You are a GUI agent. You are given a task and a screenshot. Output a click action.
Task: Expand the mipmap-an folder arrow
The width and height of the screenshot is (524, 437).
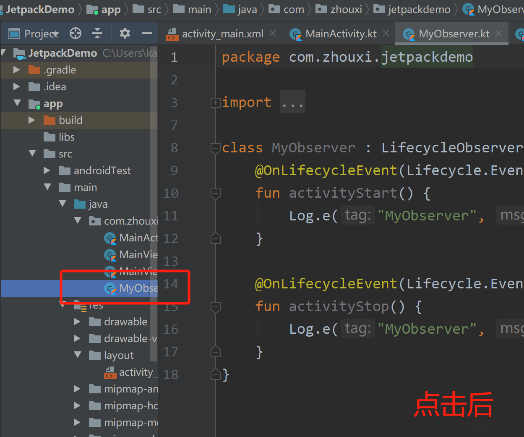(77, 389)
